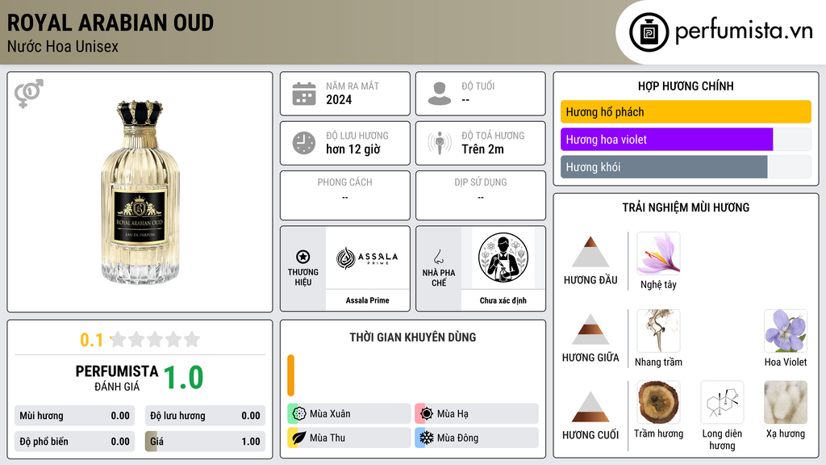Click the Hương đầu pyramid icon
The height and width of the screenshot is (465, 826).
tap(590, 252)
